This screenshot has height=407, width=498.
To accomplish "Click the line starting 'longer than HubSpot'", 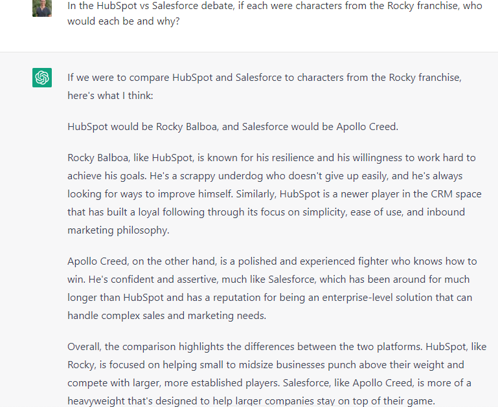I will (x=269, y=297).
